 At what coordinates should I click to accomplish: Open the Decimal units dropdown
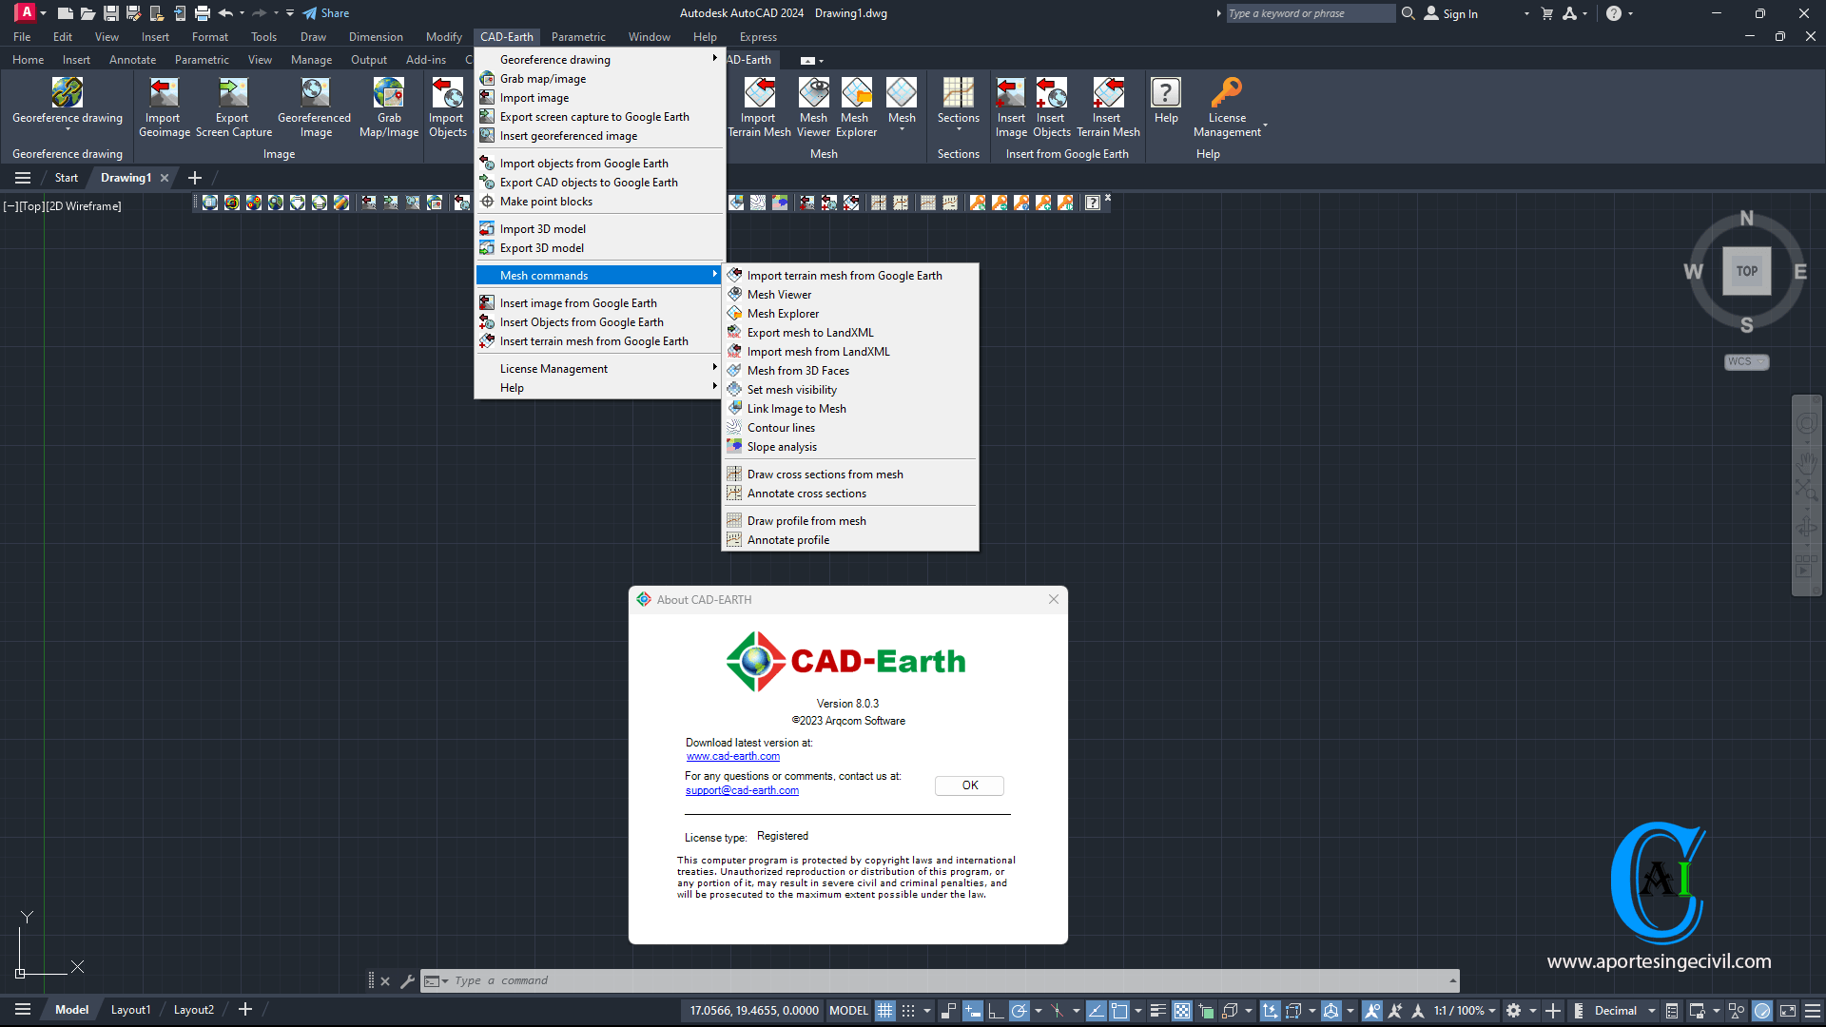(1652, 1011)
